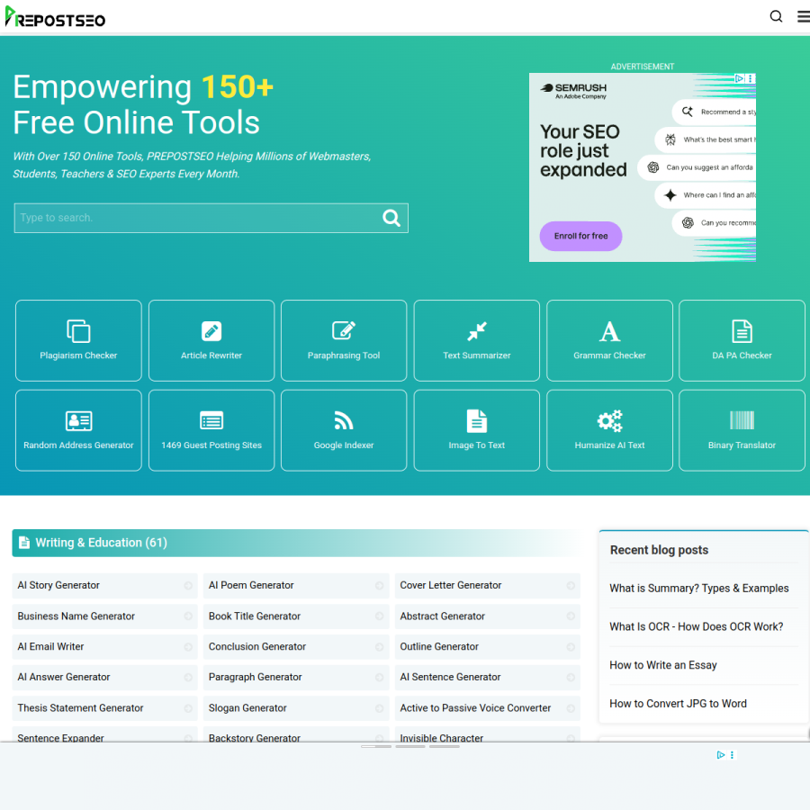This screenshot has width=810, height=810.
Task: Click the arrow icon beside Outline Generator
Action: tap(571, 647)
